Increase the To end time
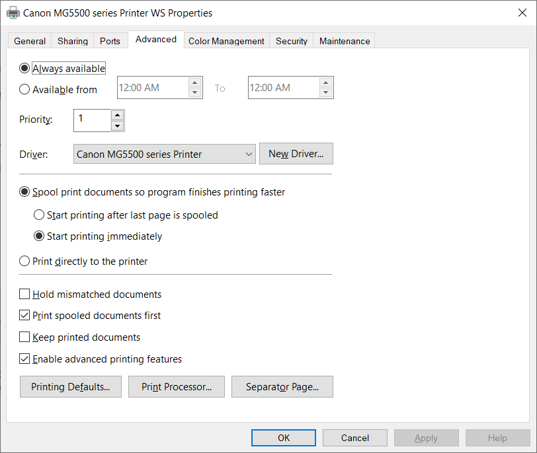537x453 pixels. tap(325, 83)
